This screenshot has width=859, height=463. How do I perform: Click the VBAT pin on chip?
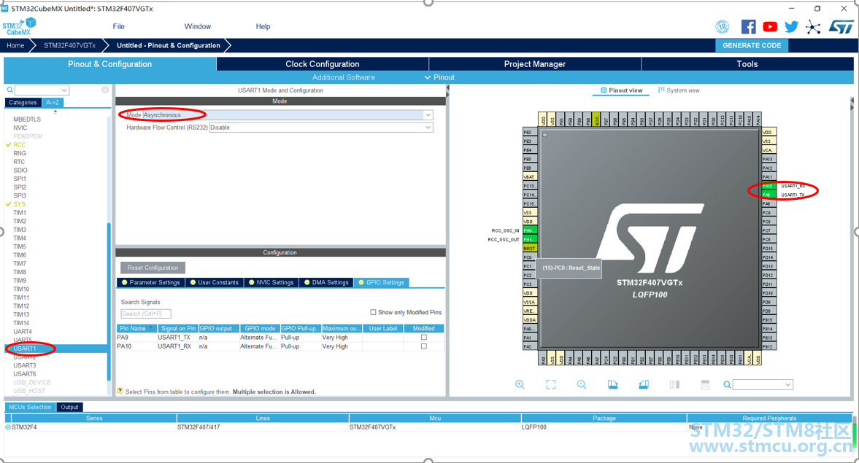point(530,176)
